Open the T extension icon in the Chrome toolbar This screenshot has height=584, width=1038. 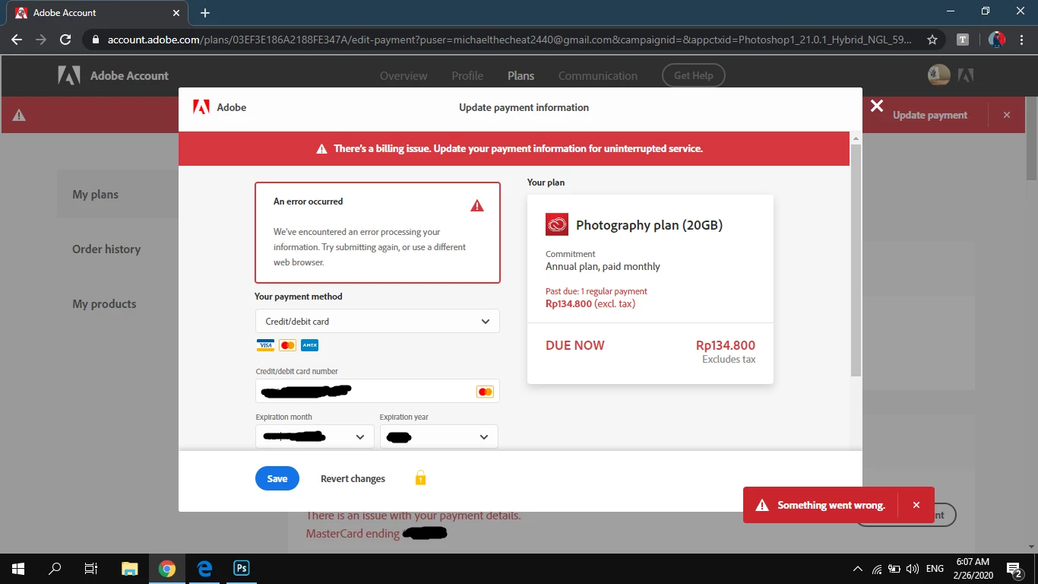[963, 40]
